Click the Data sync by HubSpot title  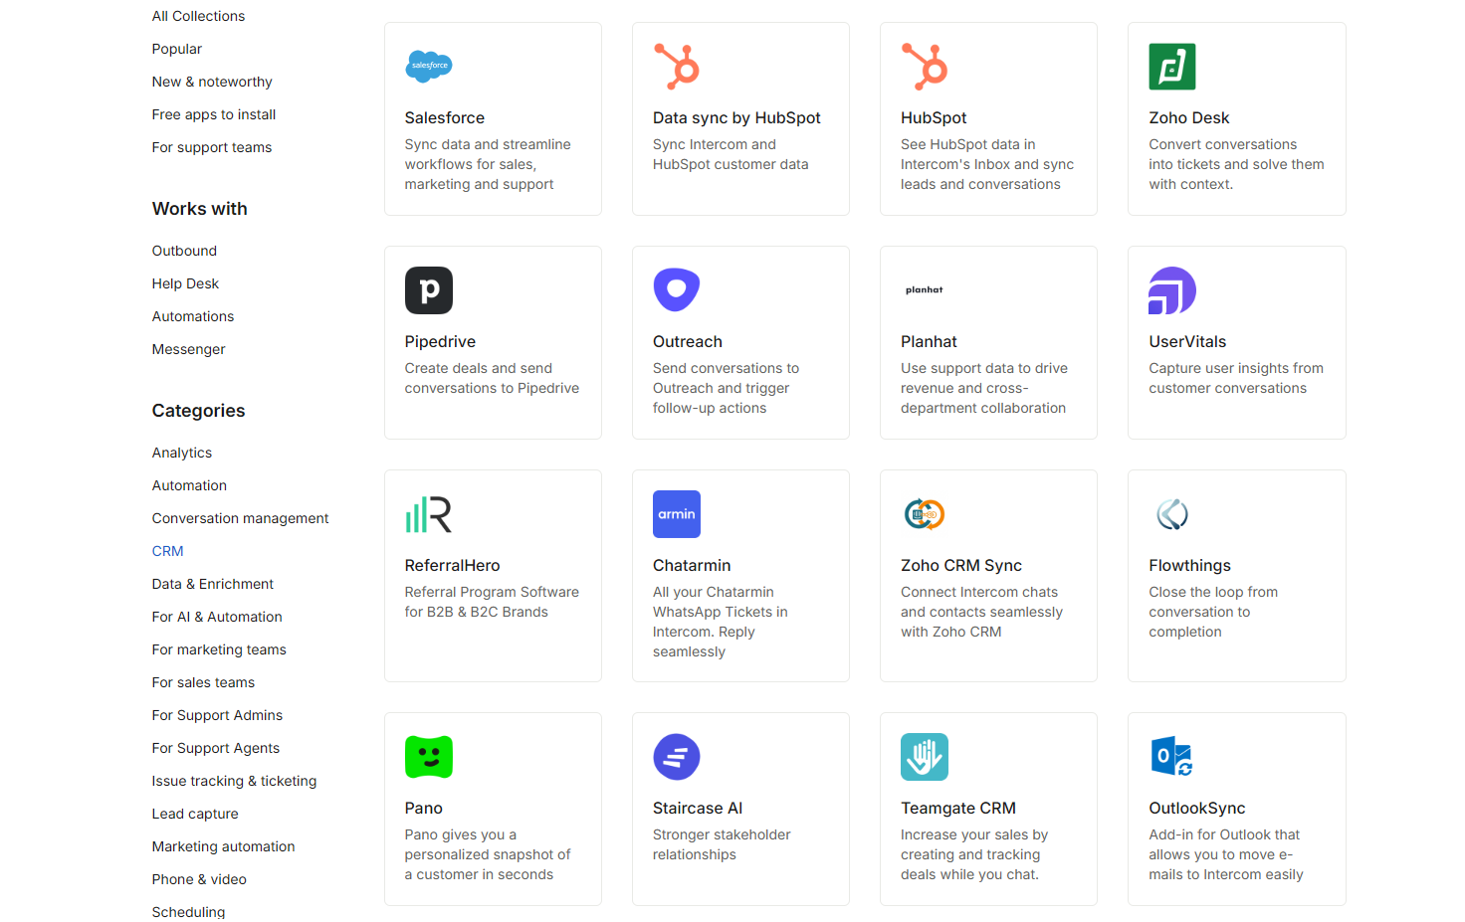pos(736,117)
